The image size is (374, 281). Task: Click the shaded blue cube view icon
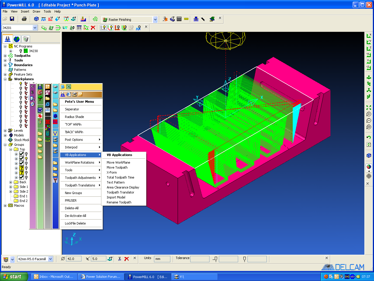click(369, 155)
